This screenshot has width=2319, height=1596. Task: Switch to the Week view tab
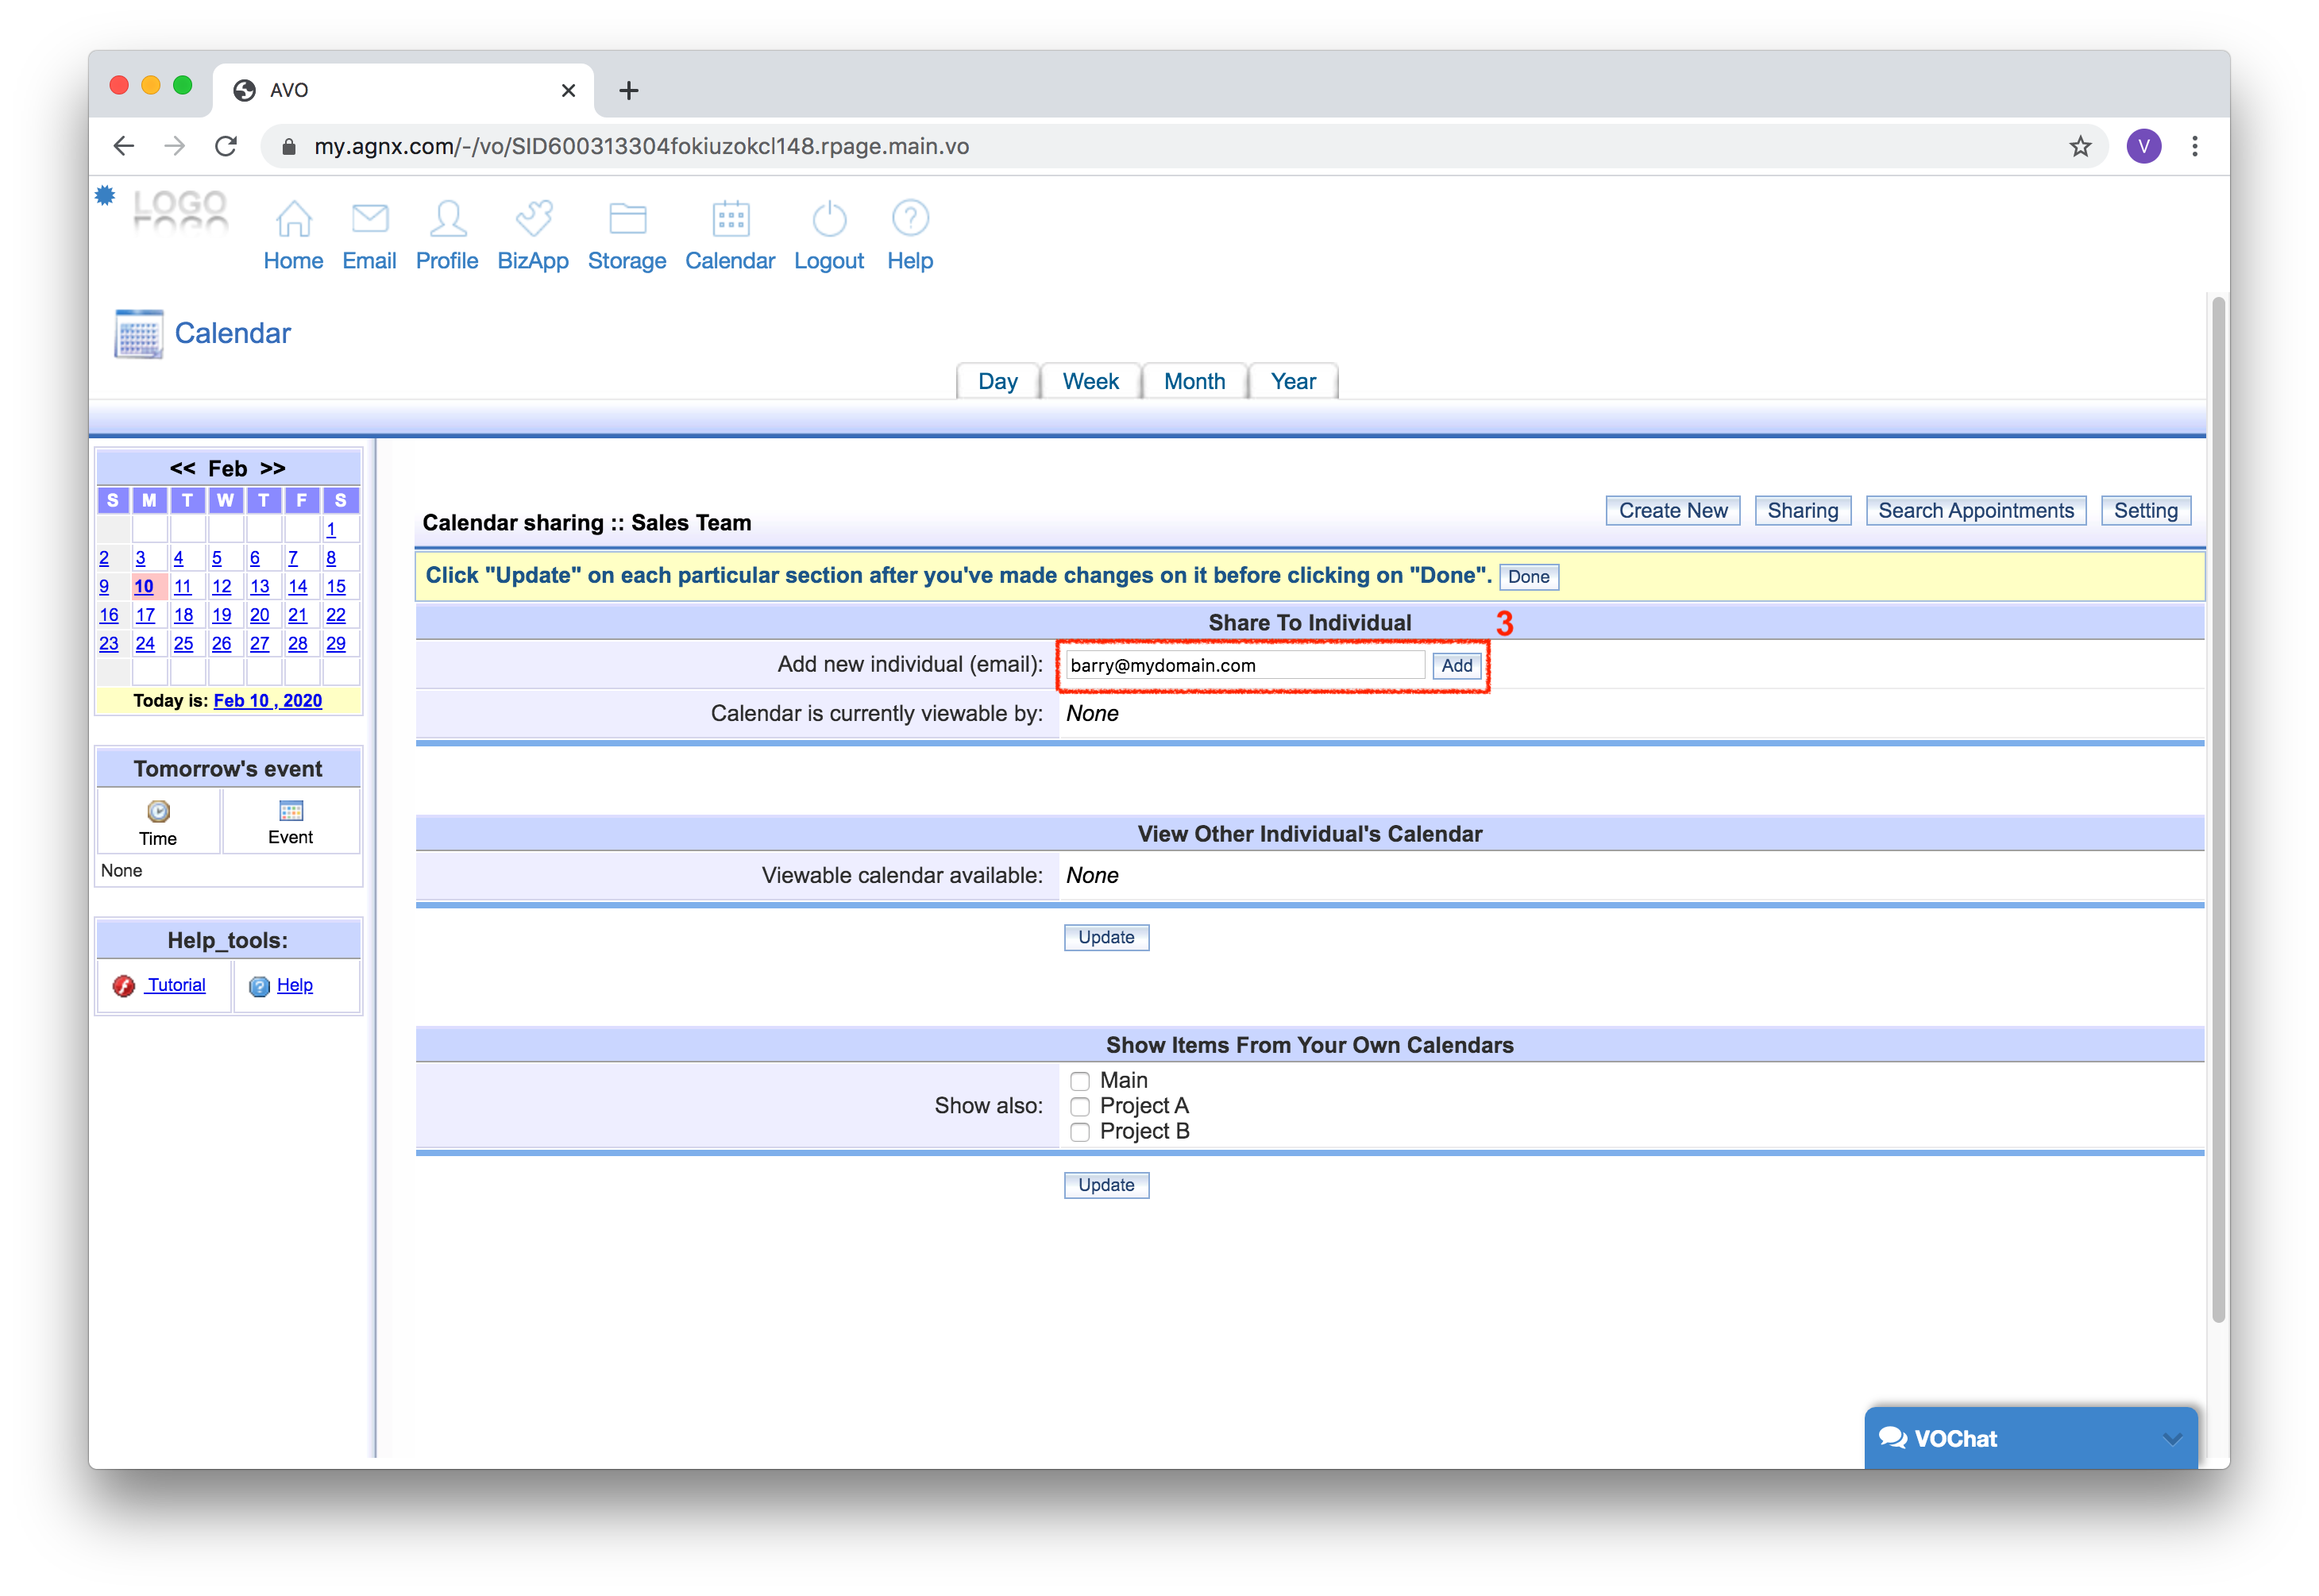click(1090, 382)
